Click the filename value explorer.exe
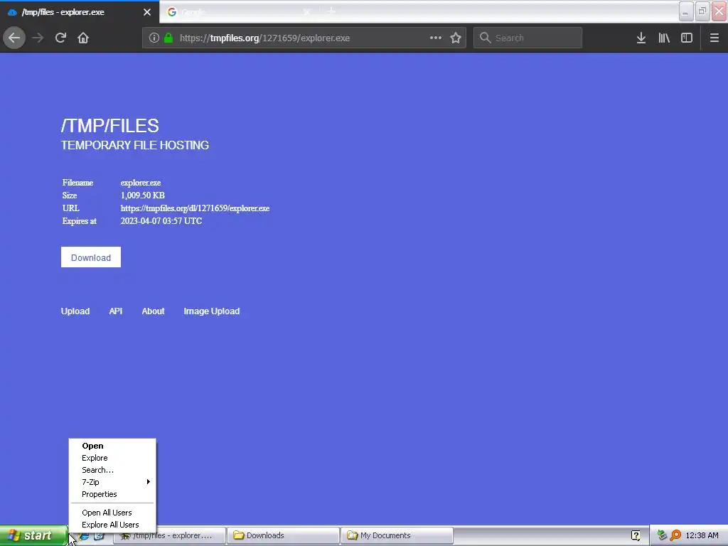Screen dimensions: 728x546 coord(141,183)
